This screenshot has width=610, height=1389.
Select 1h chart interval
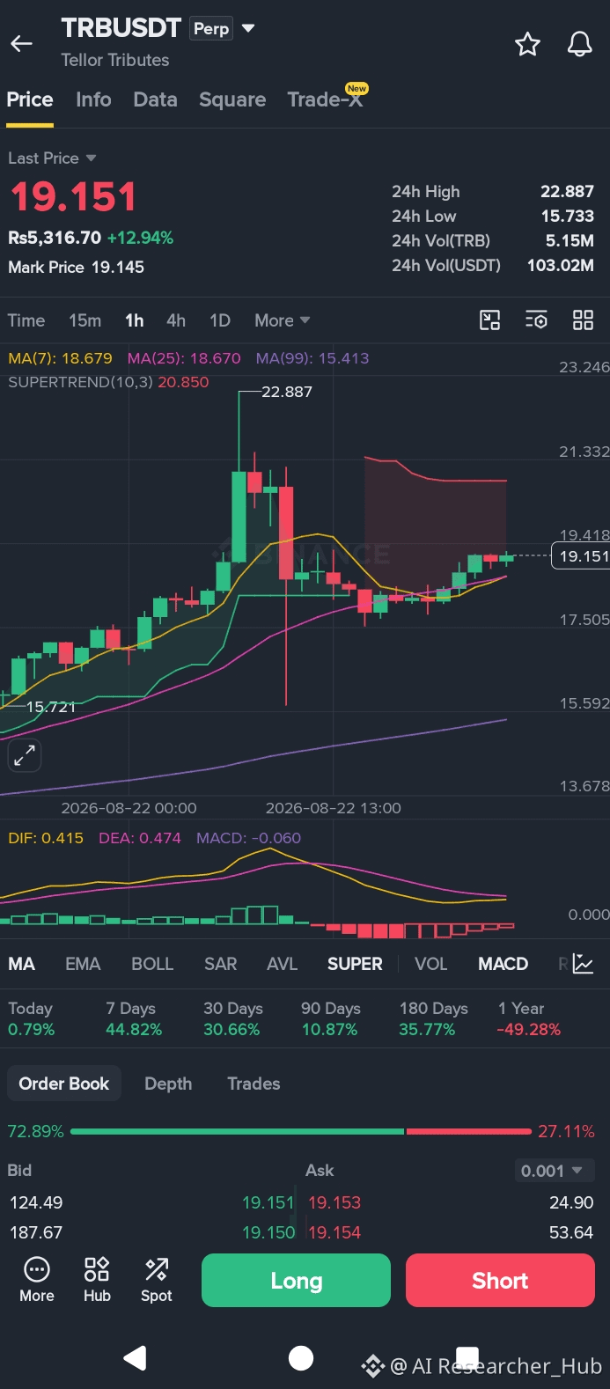(x=134, y=320)
